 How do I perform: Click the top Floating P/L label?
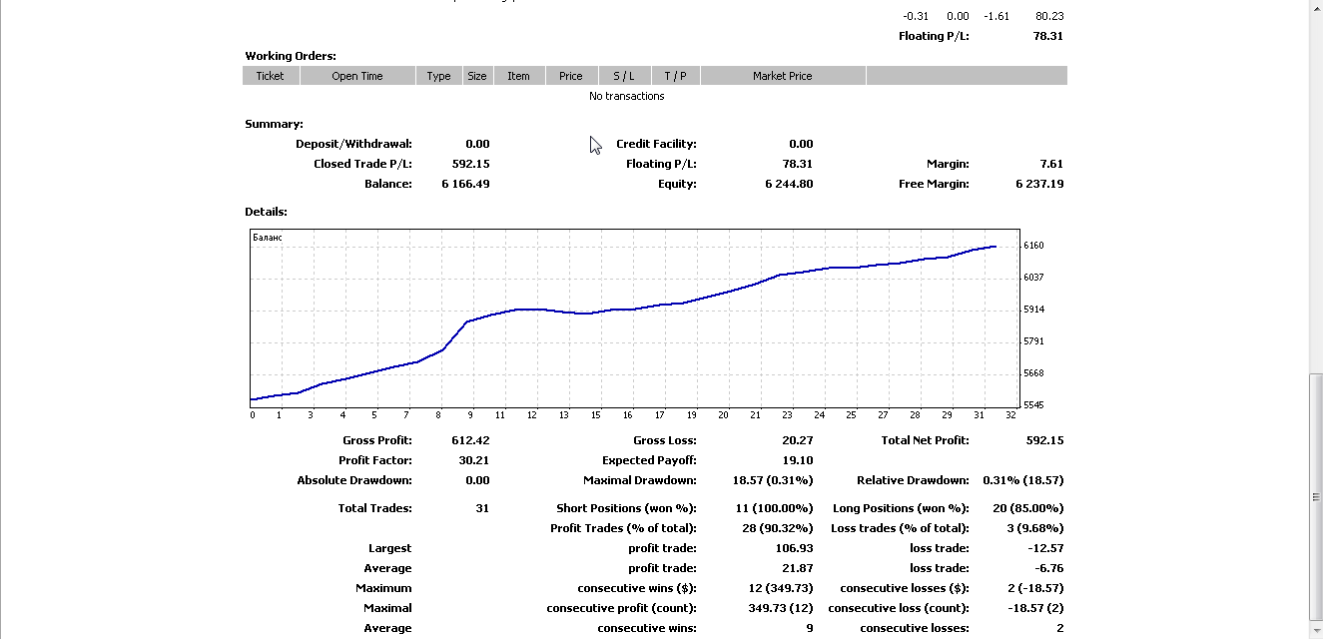(x=934, y=36)
